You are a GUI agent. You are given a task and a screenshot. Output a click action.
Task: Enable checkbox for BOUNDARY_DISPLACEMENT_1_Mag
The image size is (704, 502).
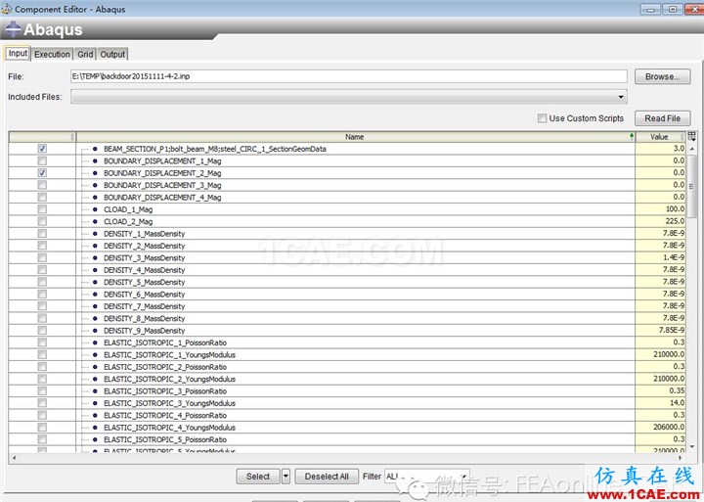(x=42, y=160)
